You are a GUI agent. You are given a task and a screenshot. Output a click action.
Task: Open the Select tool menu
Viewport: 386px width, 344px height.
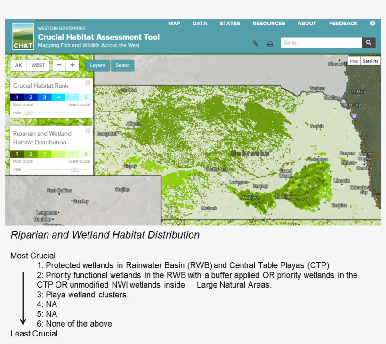(x=123, y=65)
